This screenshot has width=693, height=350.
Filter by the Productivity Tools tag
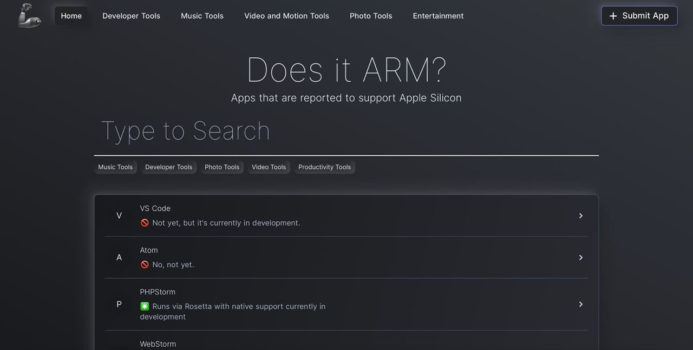click(x=325, y=167)
